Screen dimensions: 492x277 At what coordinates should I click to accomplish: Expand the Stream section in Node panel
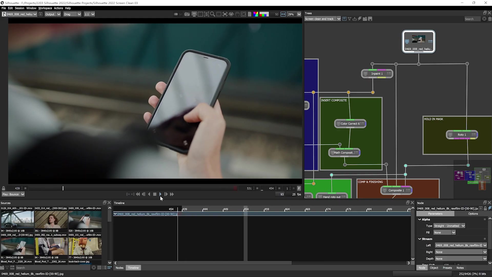[420, 239]
